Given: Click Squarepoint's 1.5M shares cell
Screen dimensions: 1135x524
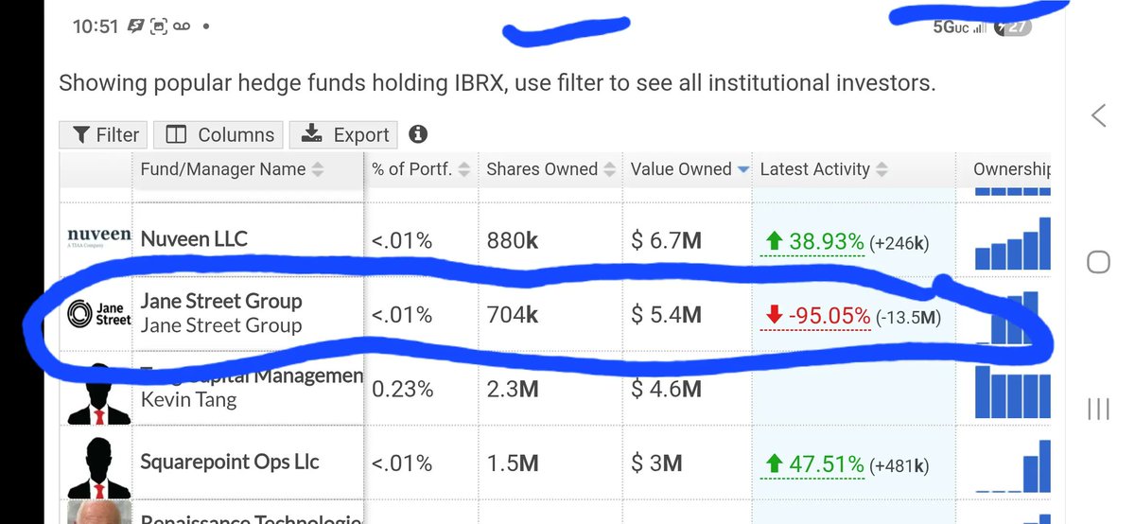Looking at the screenshot, I should 513,463.
